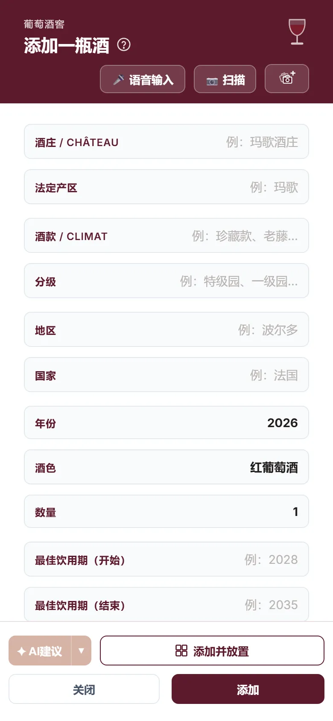Viewport: 333px width, 721px height.
Task: Open the 酒色 红葡萄酒 selector
Action: pos(166,467)
